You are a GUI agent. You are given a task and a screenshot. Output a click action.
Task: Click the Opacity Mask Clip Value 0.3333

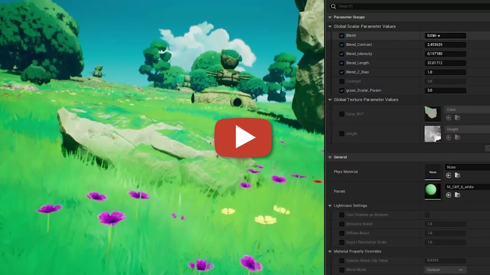pos(446,260)
